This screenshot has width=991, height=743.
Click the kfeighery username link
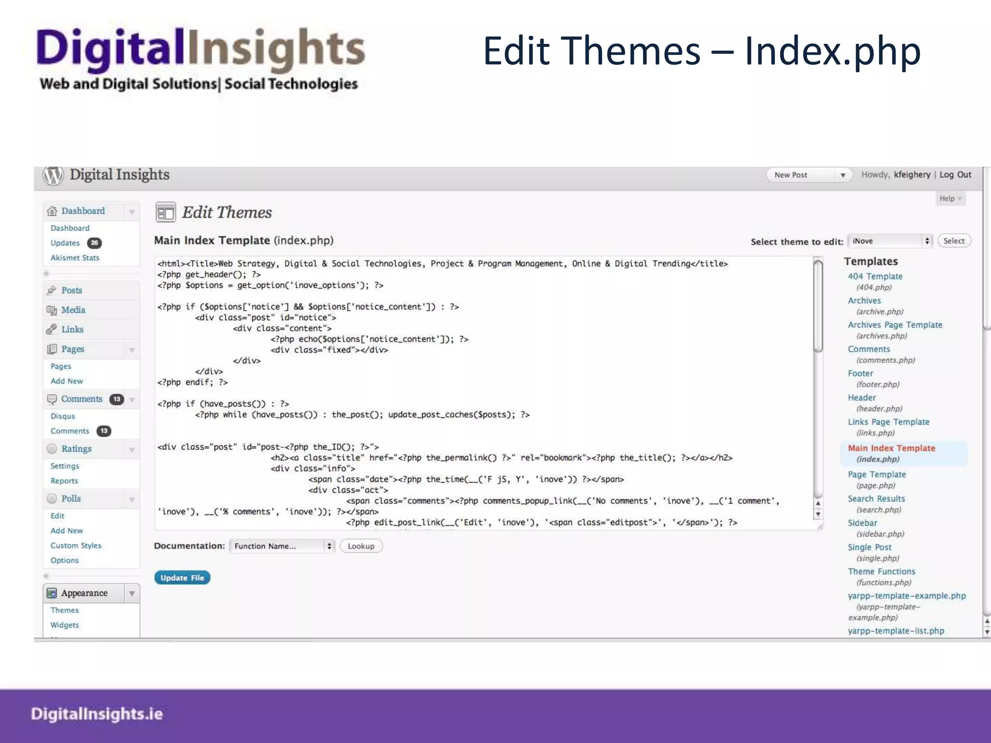(912, 175)
